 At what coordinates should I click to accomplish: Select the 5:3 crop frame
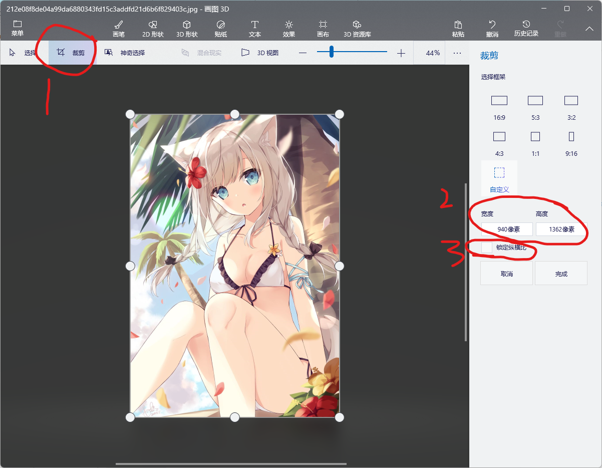coord(535,107)
